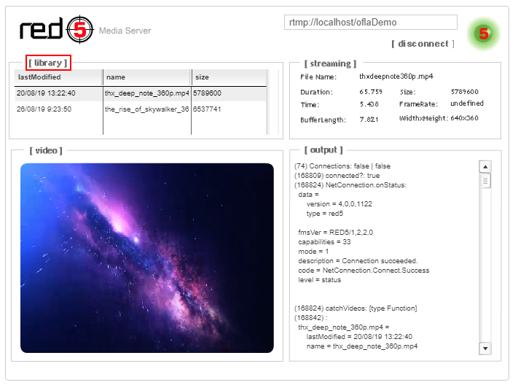Click output line 'fmsVer = RED5/1,2,2,0'
The height and width of the screenshot is (385, 518).
tap(336, 232)
